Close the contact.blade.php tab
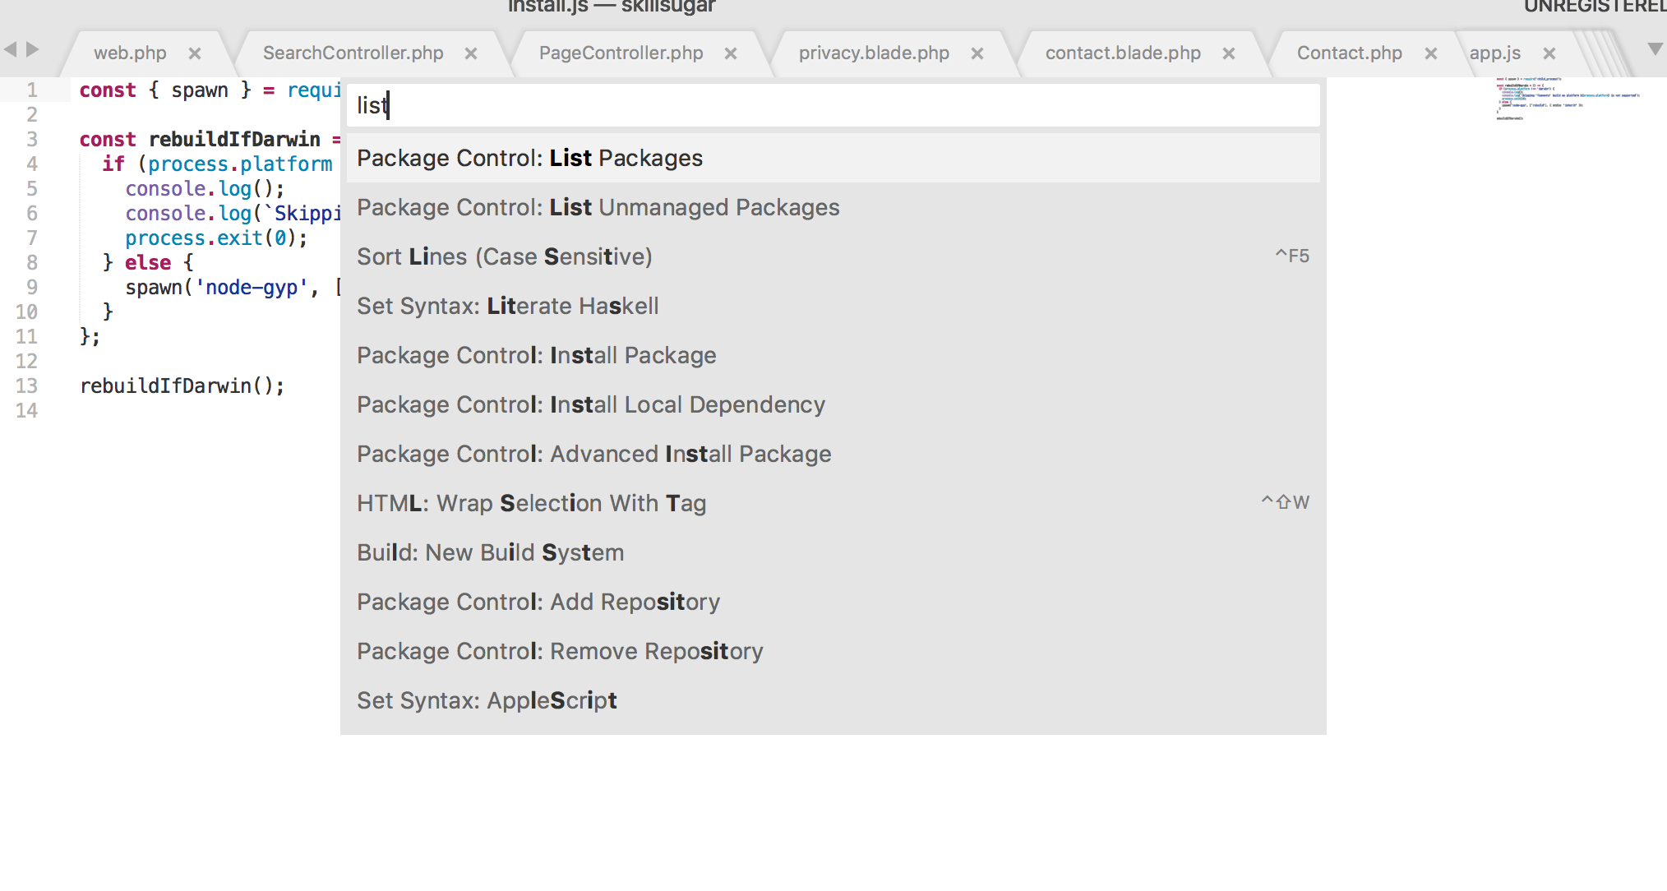1667x891 pixels. point(1229,53)
